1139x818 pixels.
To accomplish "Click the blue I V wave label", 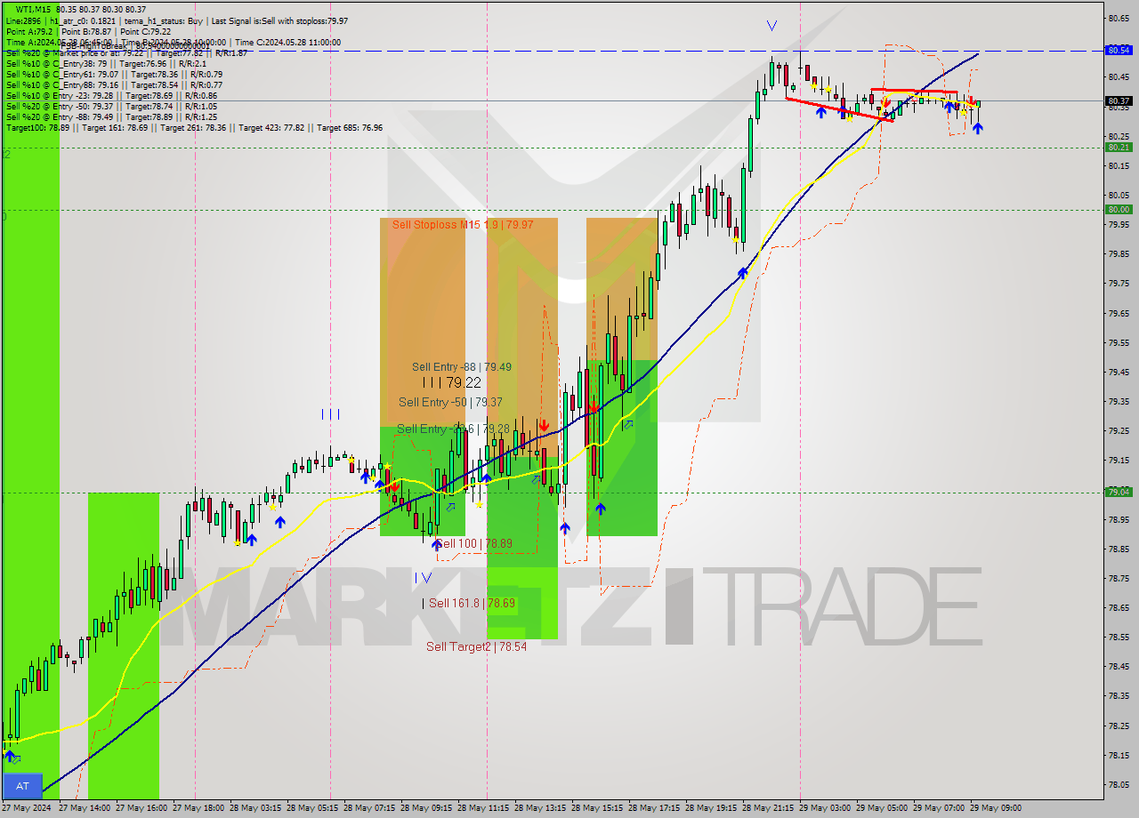I will [x=423, y=578].
